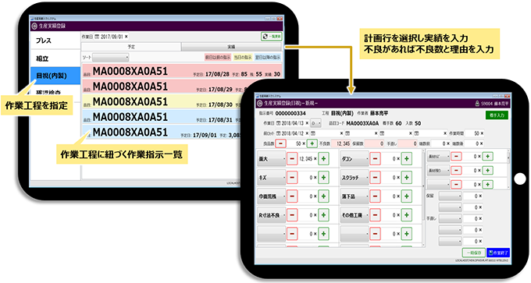Open the D shift dropdown beside 作業日
This screenshot has width=531, height=283.
tap(315, 123)
